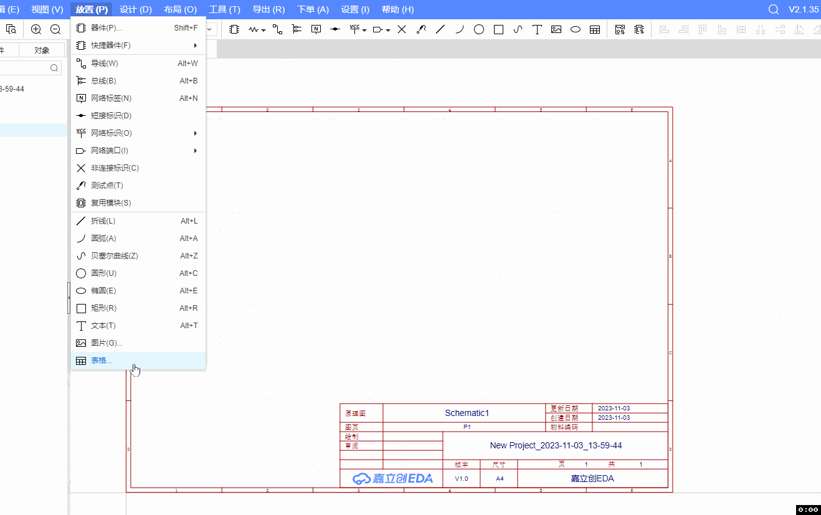
Task: Select the Ellipse tool in toolbar
Action: [576, 29]
